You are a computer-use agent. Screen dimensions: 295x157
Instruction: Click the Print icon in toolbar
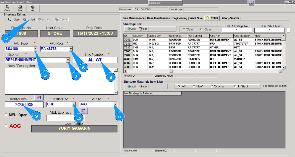click(x=20, y=9)
